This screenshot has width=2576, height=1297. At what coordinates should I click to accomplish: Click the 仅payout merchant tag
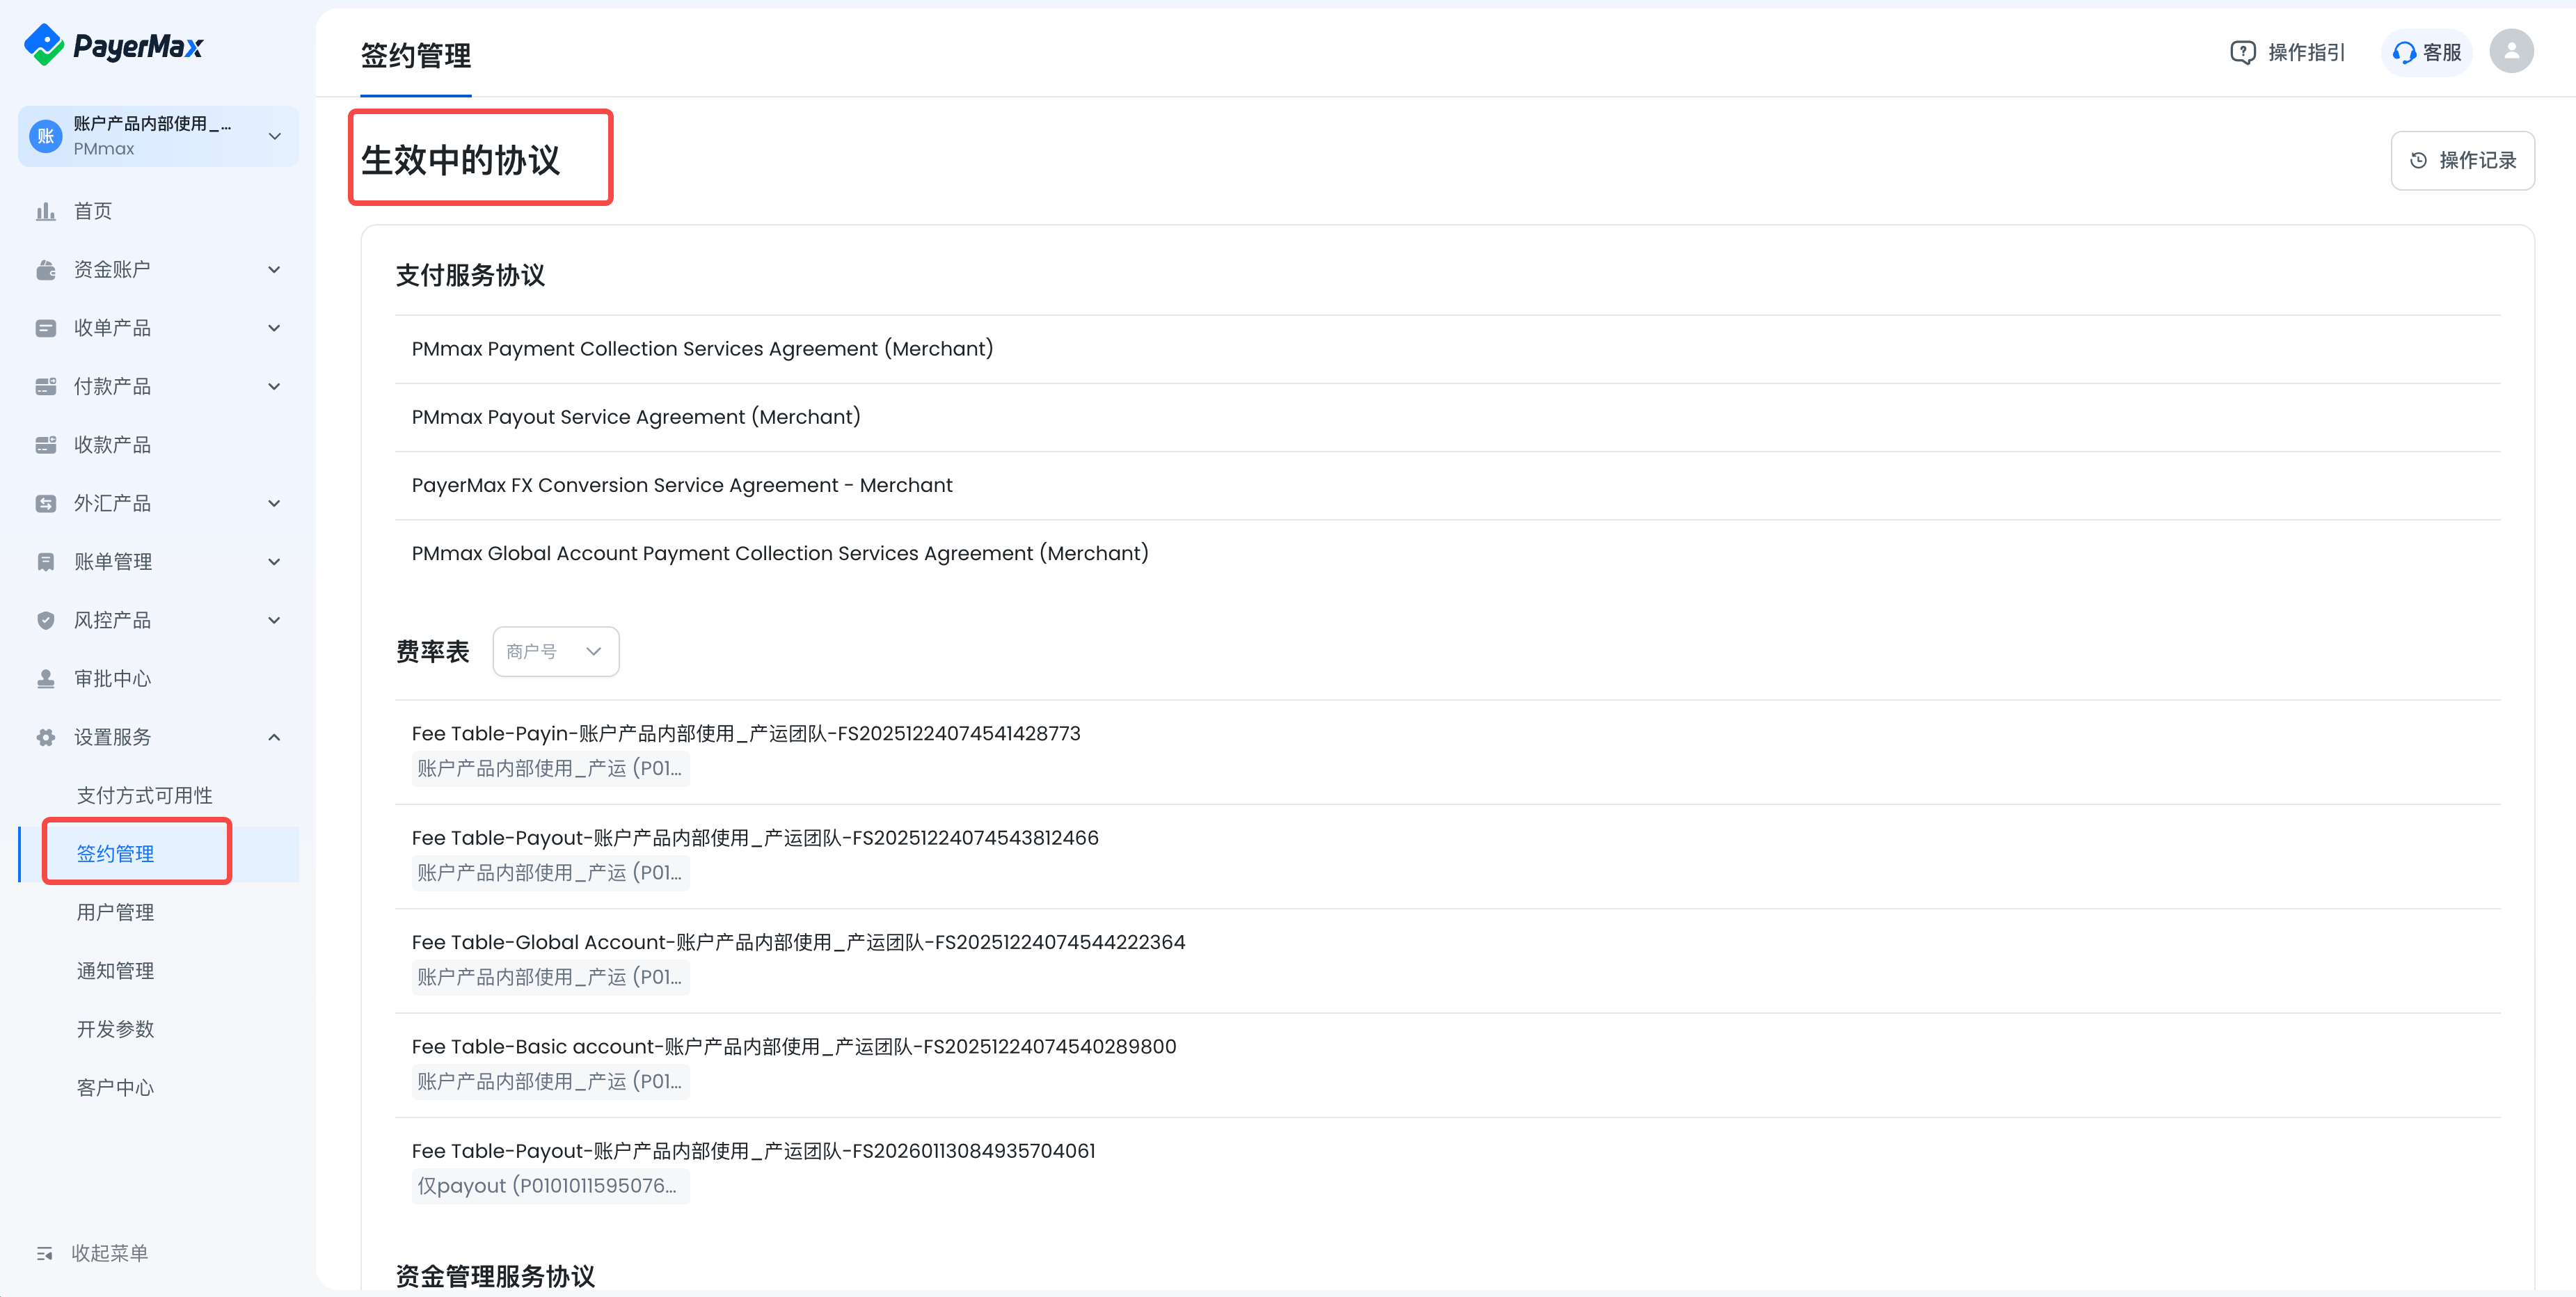(x=550, y=1186)
